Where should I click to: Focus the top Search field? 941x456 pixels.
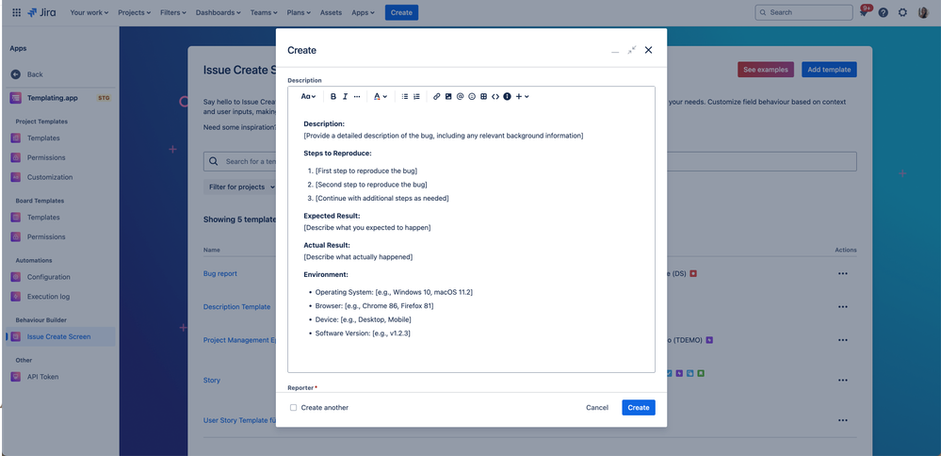[803, 12]
